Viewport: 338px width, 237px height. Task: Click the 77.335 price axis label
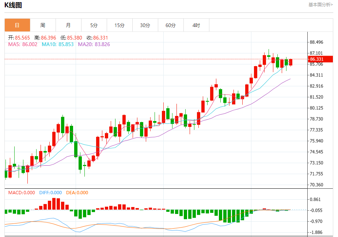316,130
